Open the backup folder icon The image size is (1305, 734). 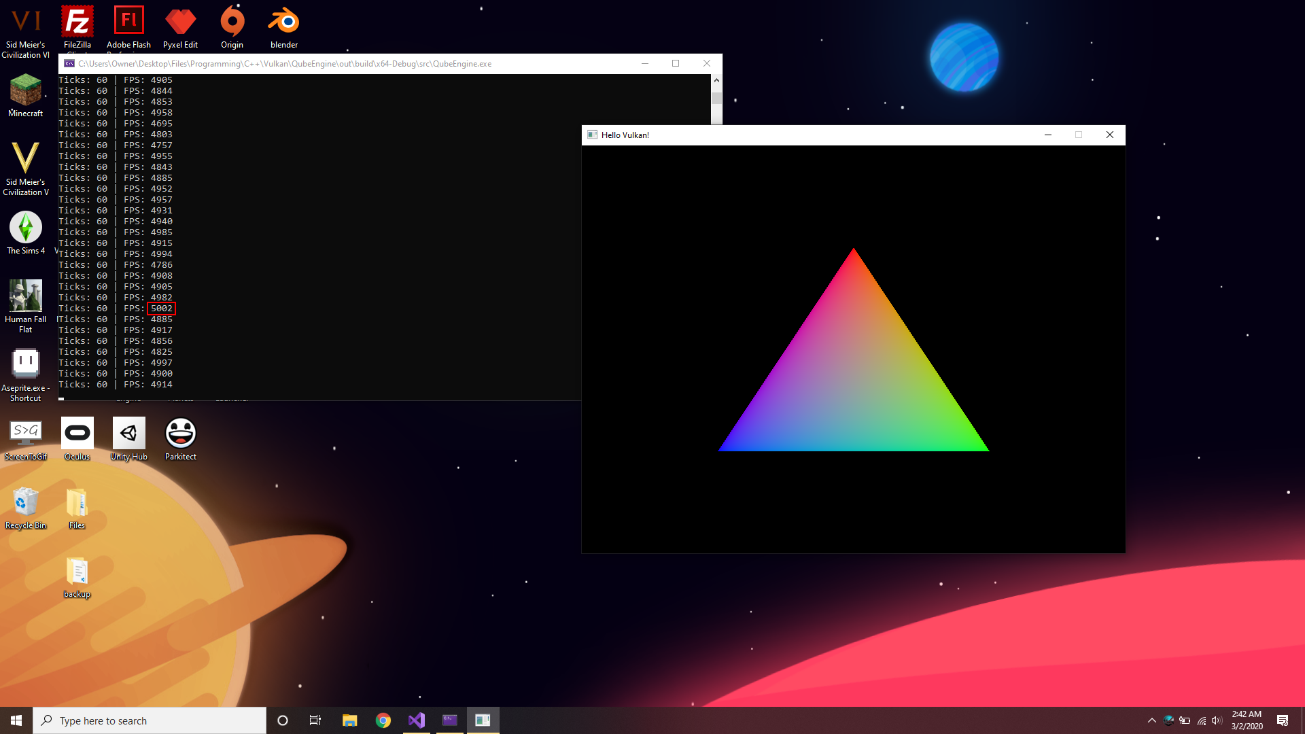point(77,573)
